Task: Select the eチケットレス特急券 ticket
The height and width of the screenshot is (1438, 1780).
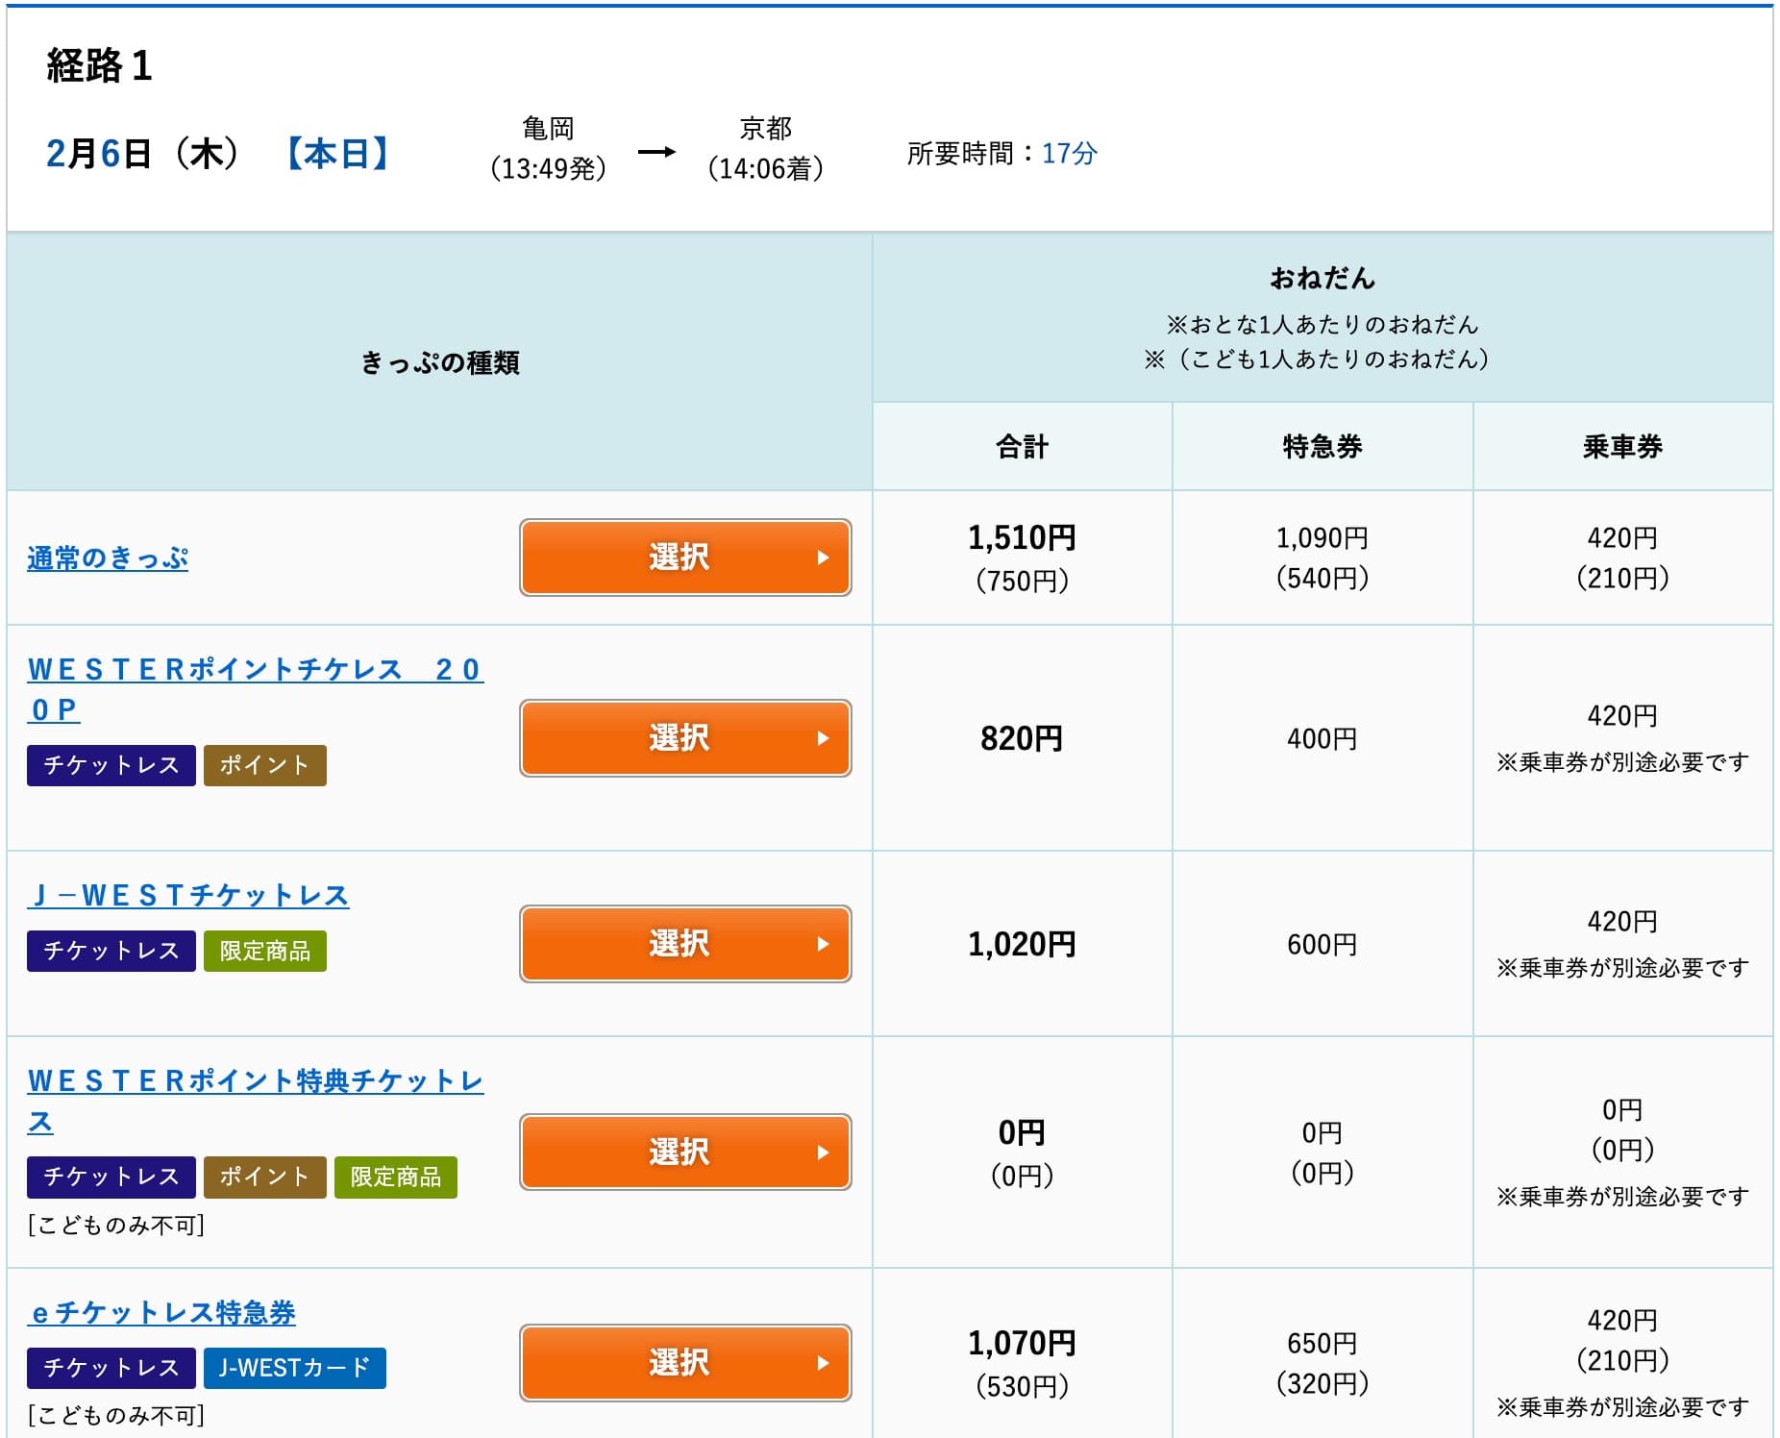Action: (x=685, y=1362)
